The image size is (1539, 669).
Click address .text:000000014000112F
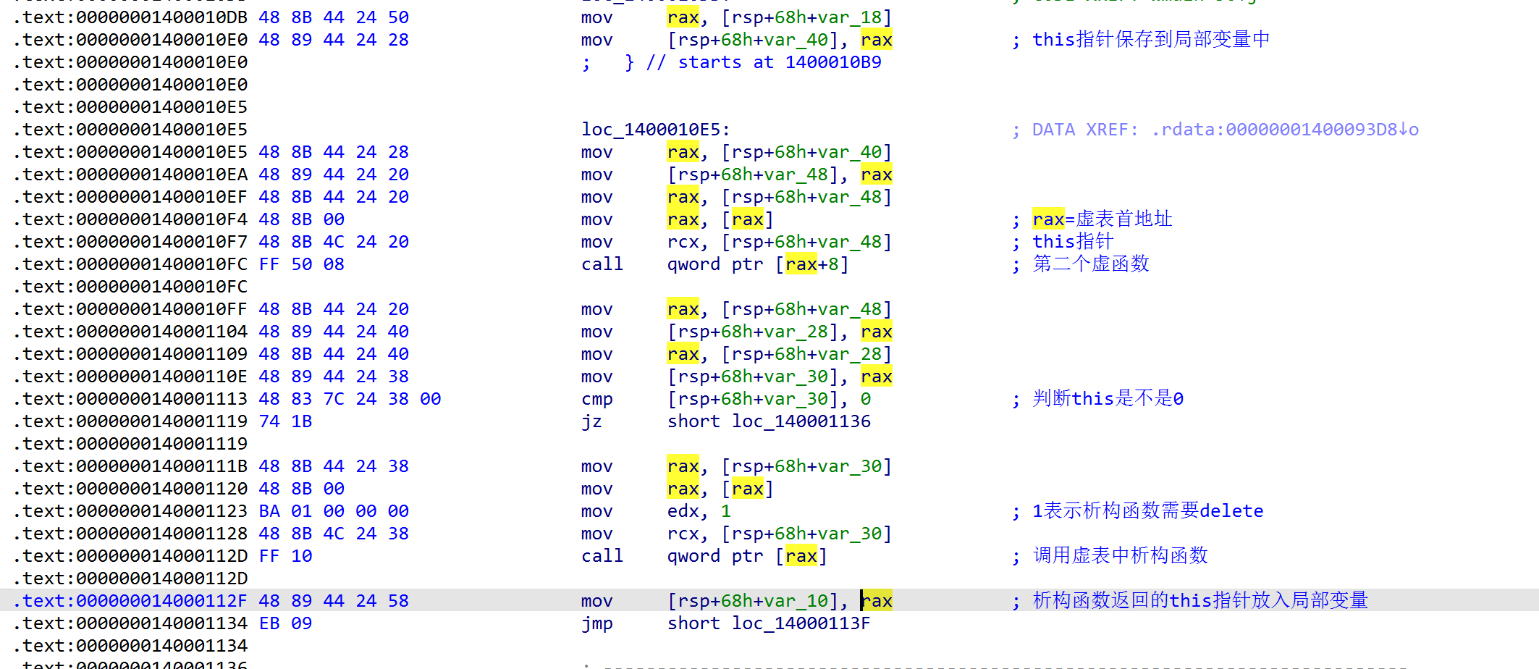point(130,600)
